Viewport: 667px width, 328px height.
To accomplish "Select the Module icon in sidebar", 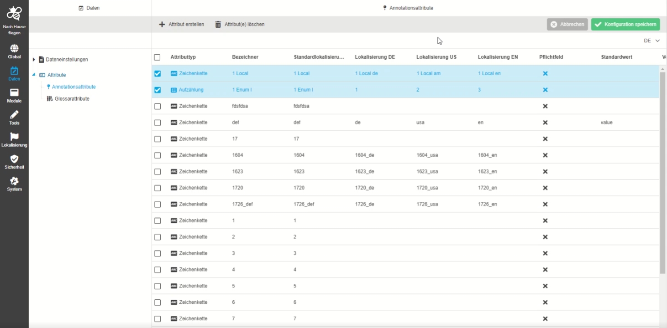I will click(14, 93).
